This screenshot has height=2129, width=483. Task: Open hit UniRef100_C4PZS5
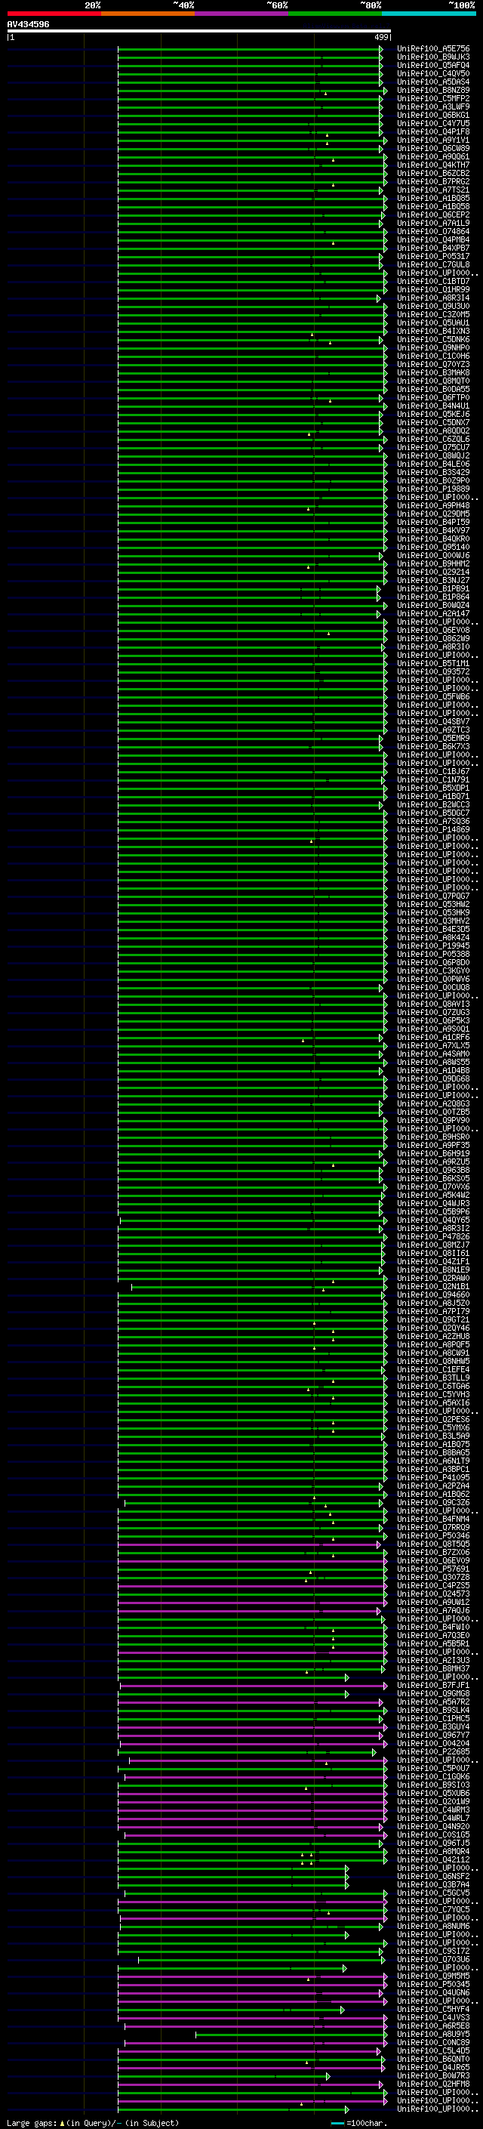click(433, 1585)
